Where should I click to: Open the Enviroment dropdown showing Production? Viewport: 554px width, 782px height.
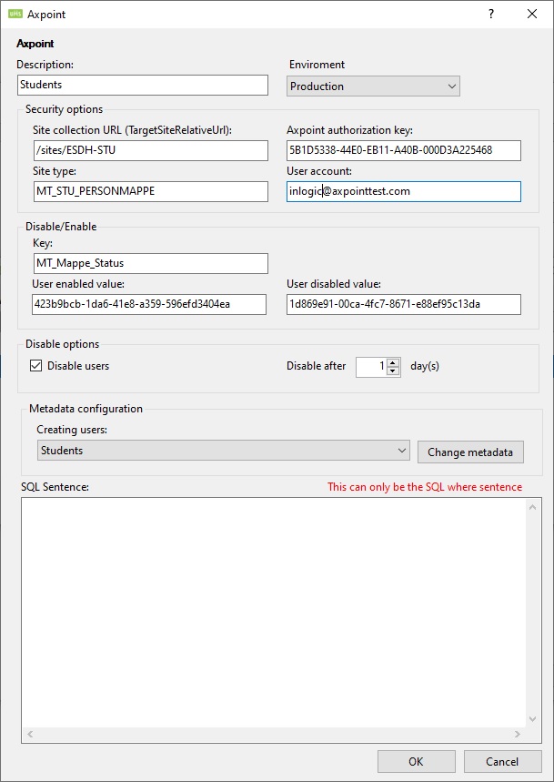[373, 86]
